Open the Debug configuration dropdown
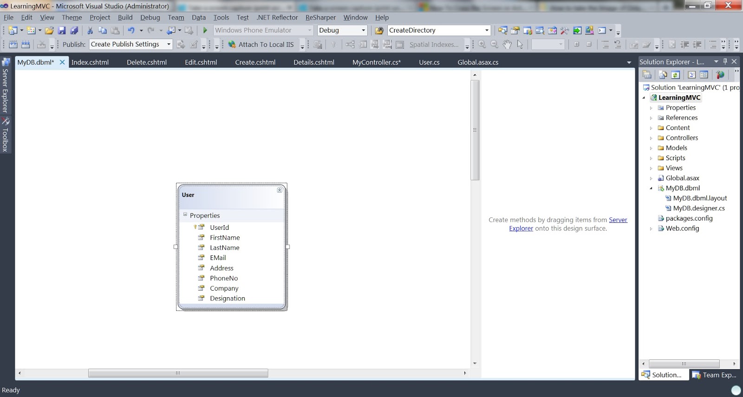 [x=364, y=31]
